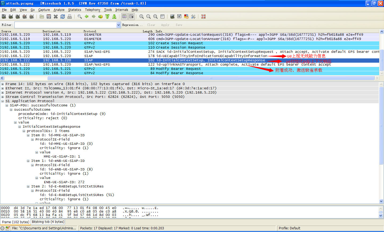Jump to the first packet
The image size is (384, 232).
coord(107,17)
